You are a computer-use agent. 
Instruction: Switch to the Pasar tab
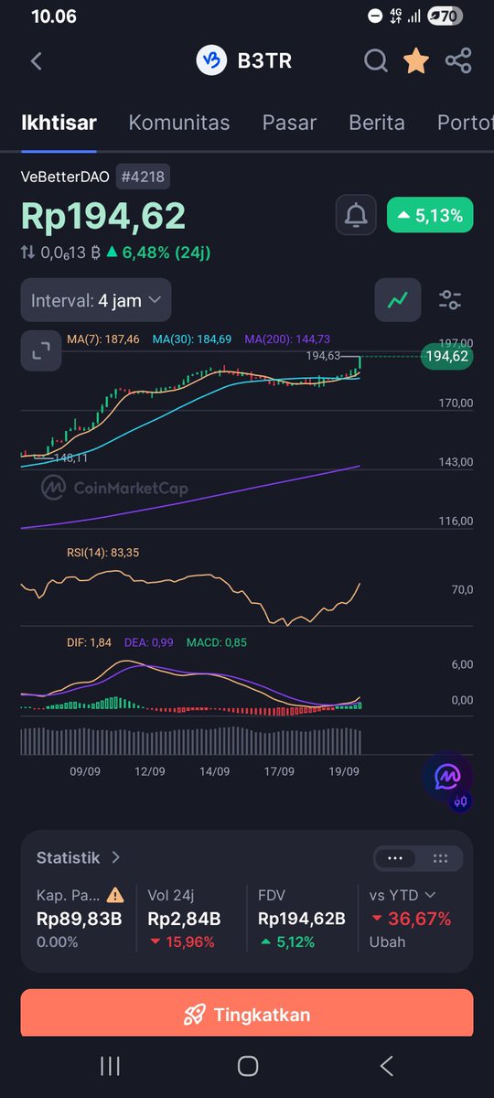[x=289, y=123]
